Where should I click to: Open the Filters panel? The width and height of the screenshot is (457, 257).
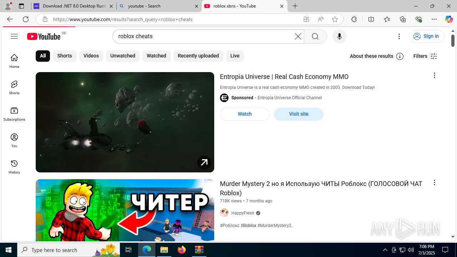point(425,56)
